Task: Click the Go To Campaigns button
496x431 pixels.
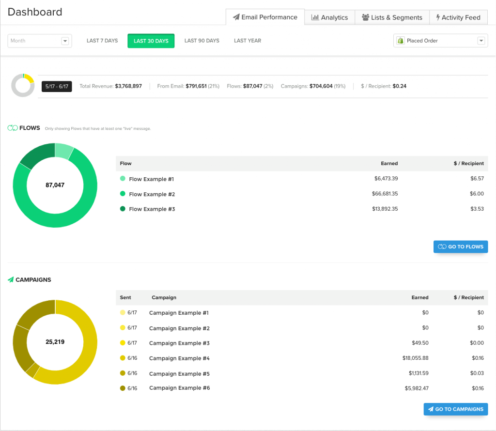Action: [x=456, y=409]
